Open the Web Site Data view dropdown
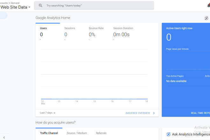 (x=15, y=7)
